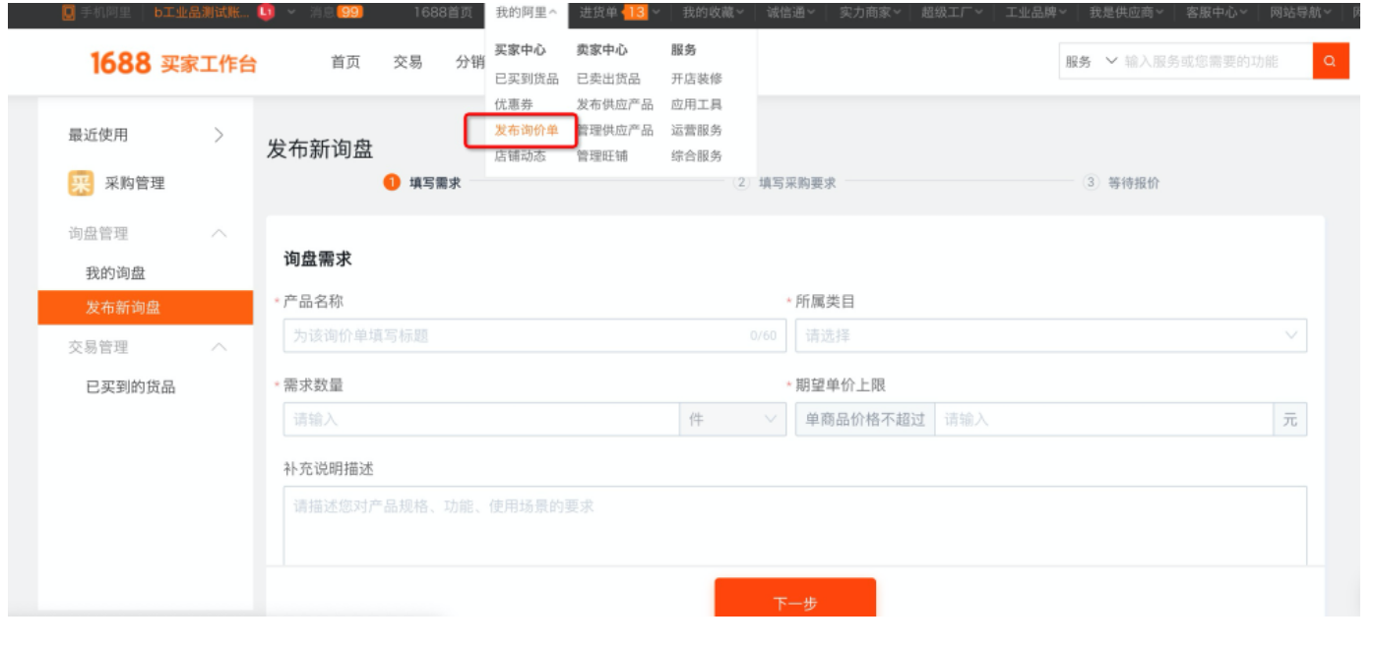Click the 首页 navigation link
Image resolution: width=1376 pixels, height=647 pixels.
345,62
